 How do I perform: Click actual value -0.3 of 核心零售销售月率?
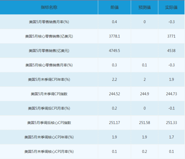171,65
